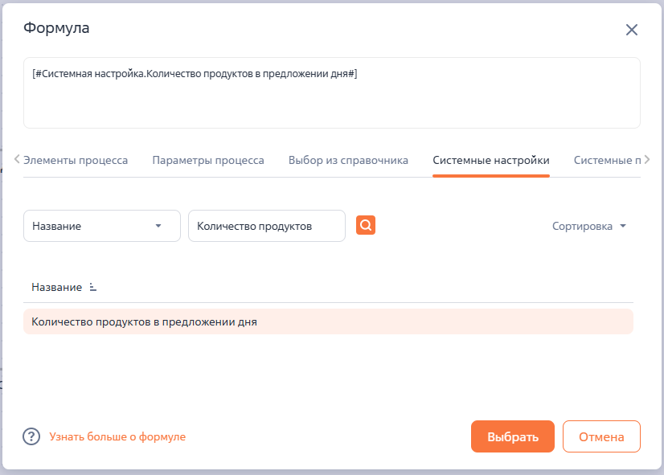Image resolution: width=664 pixels, height=475 pixels.
Task: Switch to the Параметры процесса tab
Action: (208, 160)
